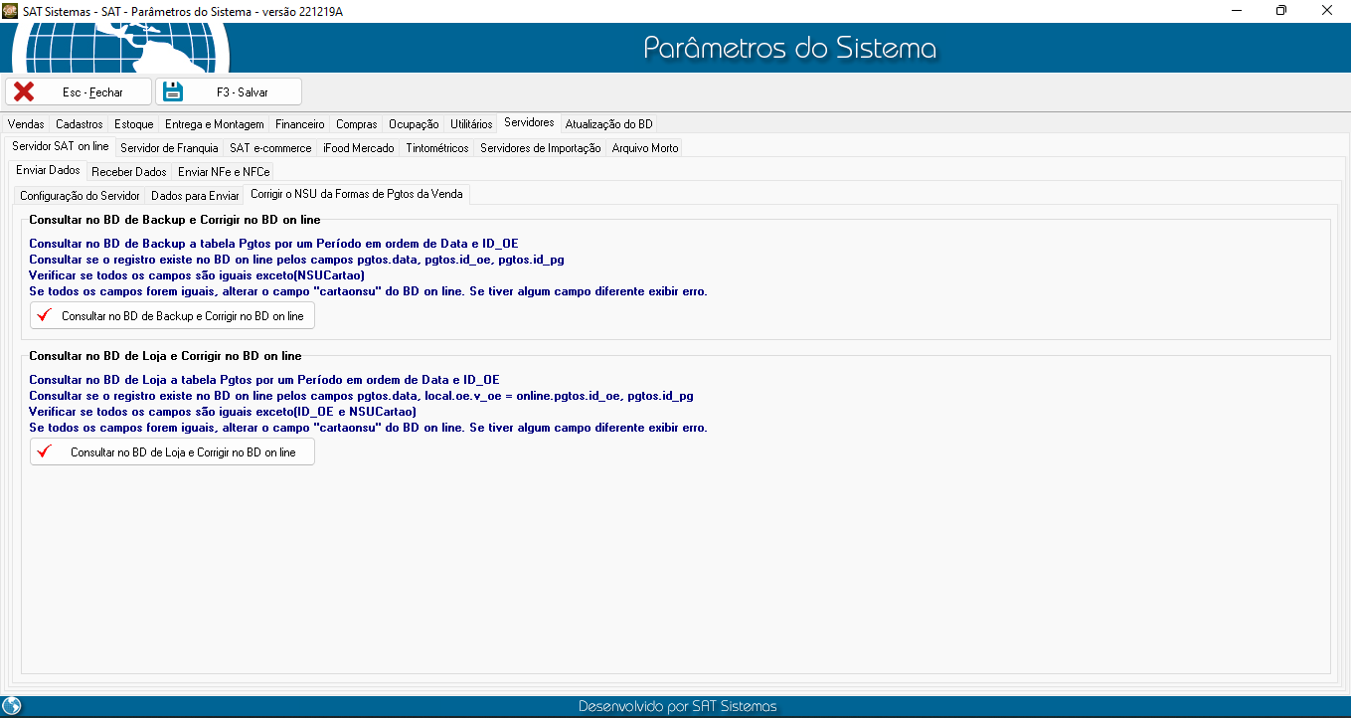Click the globe icon in bottom-left corner

pos(12,706)
